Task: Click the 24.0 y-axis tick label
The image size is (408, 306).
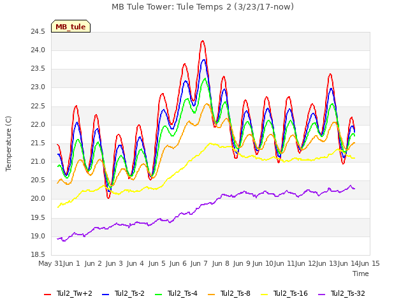Action: point(38,50)
